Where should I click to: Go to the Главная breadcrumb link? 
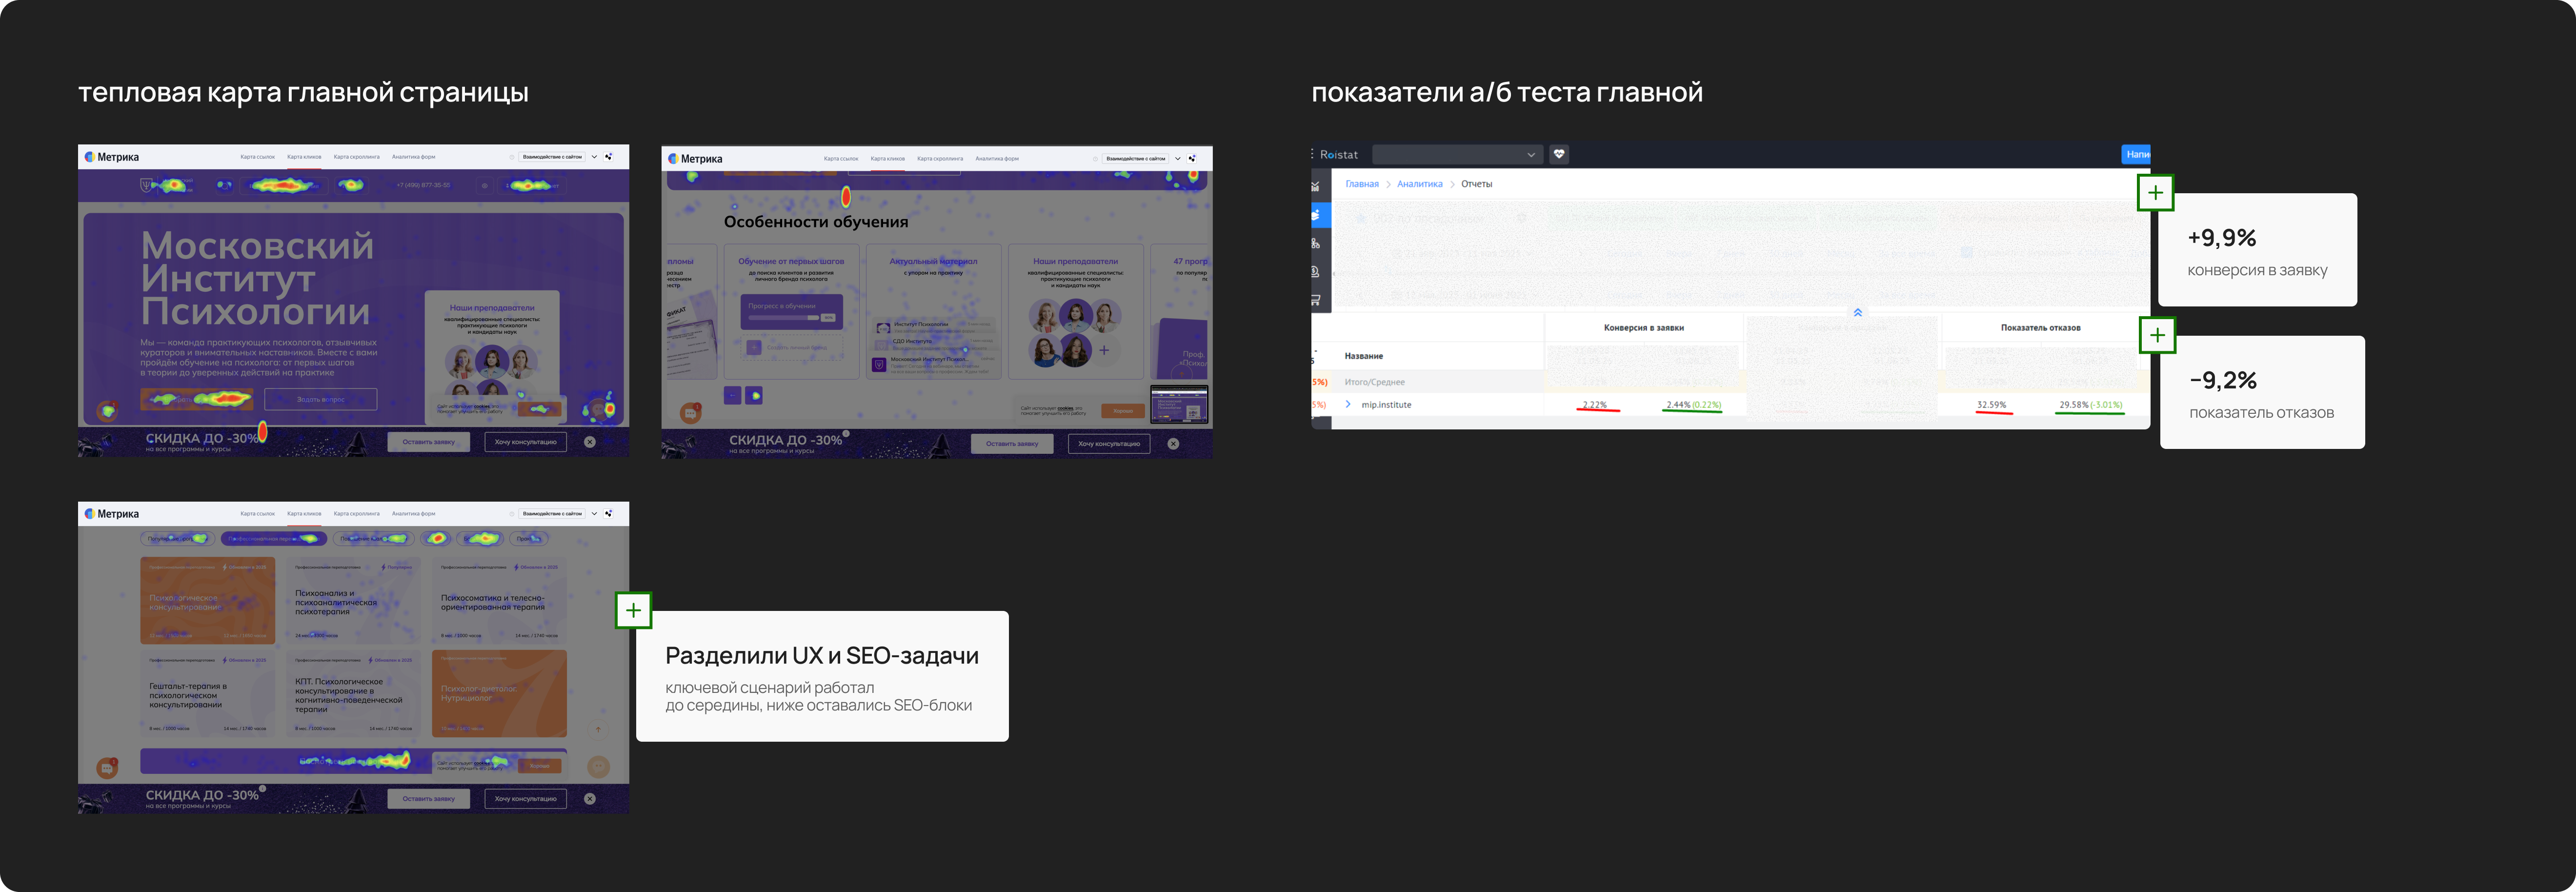tap(1361, 184)
